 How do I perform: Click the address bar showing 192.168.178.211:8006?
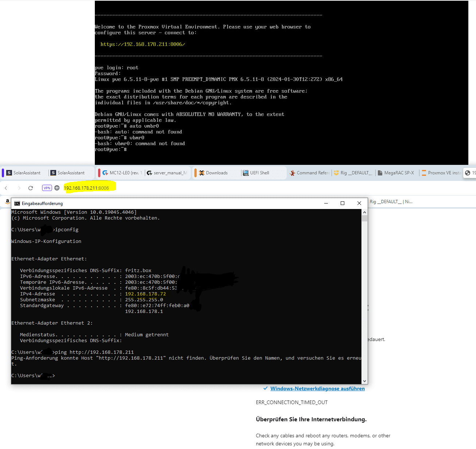pos(86,188)
